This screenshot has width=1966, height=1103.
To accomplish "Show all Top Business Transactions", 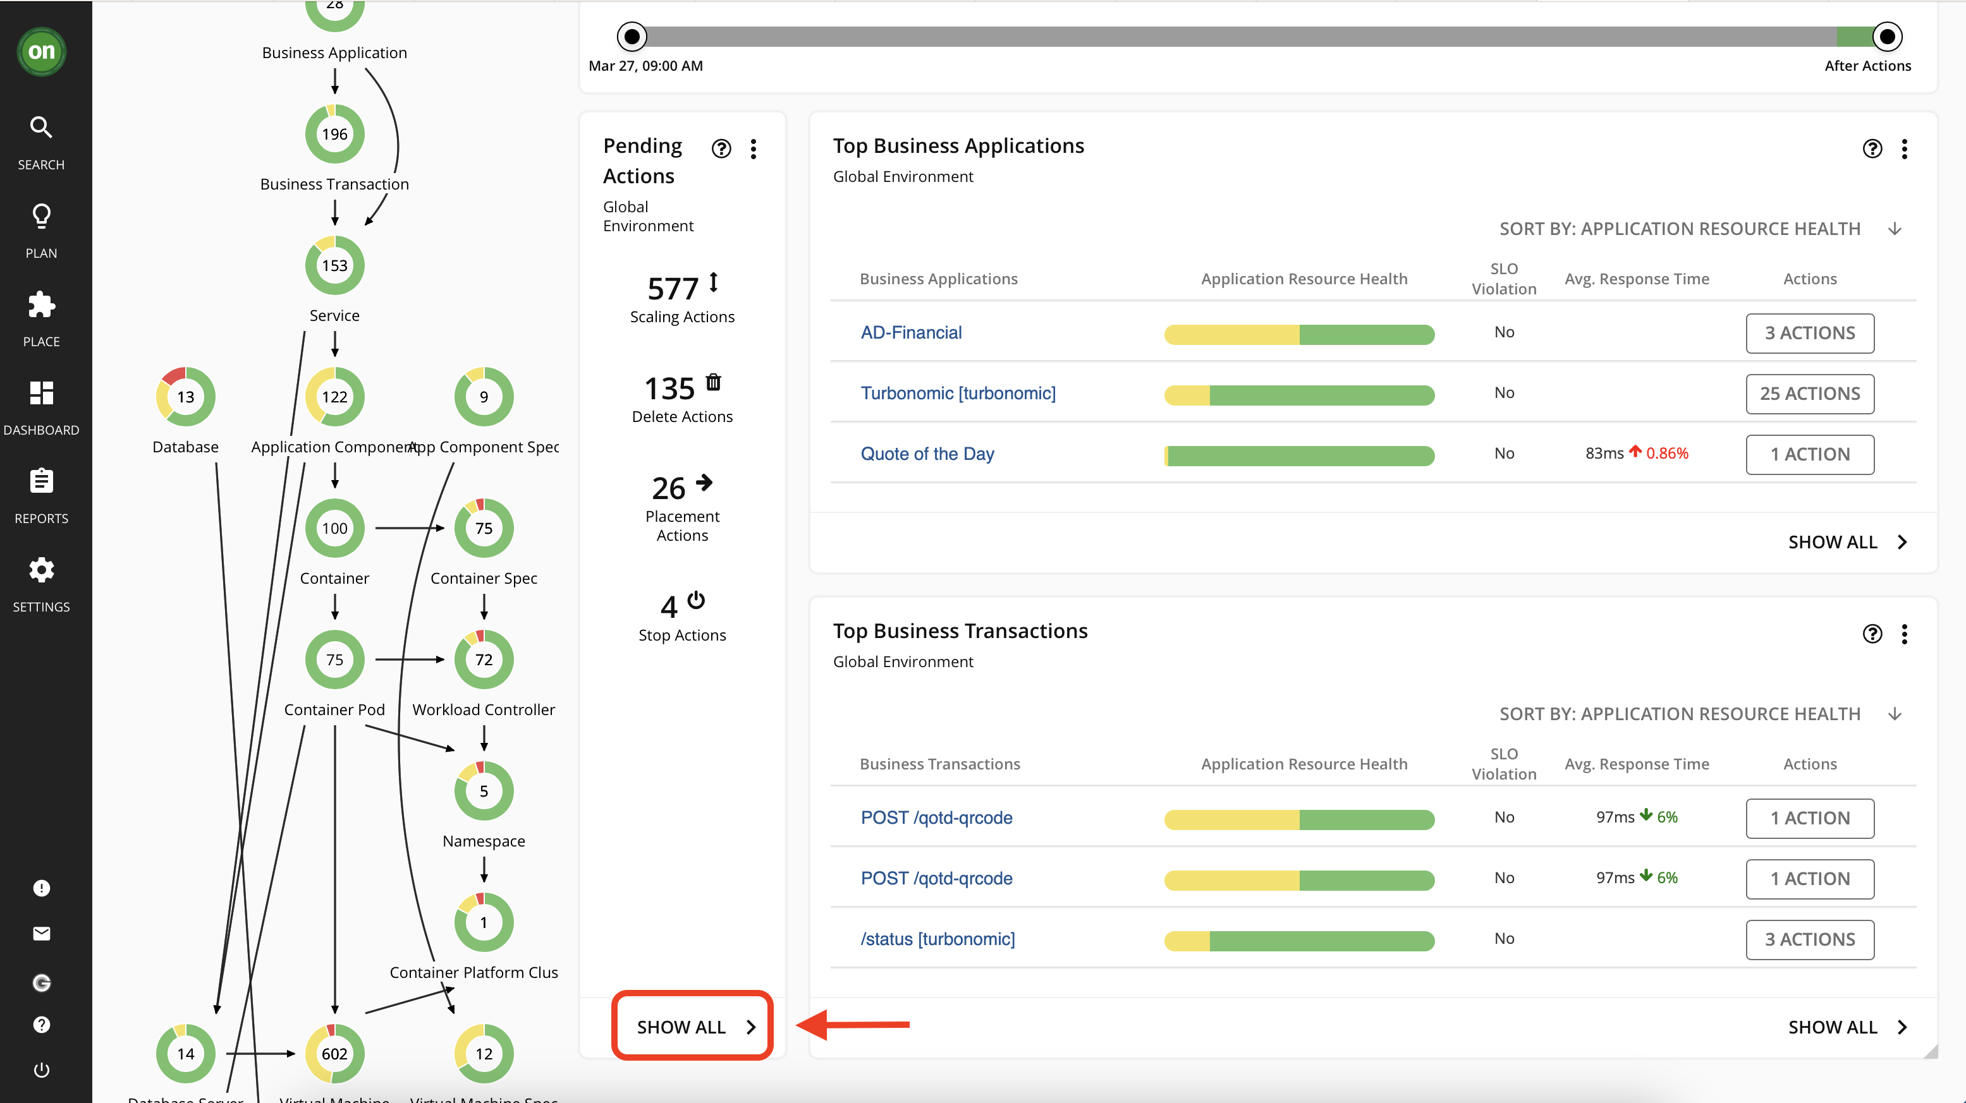I will pyautogui.click(x=1848, y=1027).
